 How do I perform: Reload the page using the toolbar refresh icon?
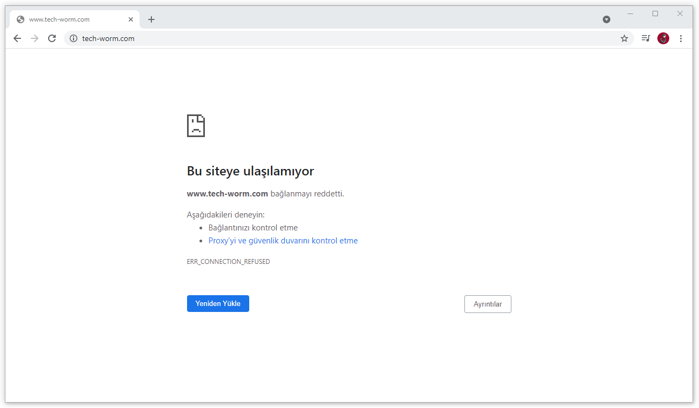52,38
